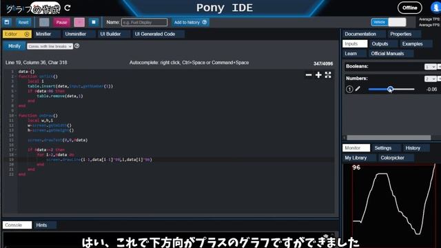Open the UI Generated Code tab
This screenshot has width=441, height=248.
[x=158, y=34]
